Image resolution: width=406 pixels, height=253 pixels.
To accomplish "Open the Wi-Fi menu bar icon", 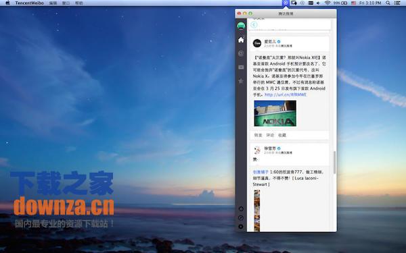I will coord(328,3).
